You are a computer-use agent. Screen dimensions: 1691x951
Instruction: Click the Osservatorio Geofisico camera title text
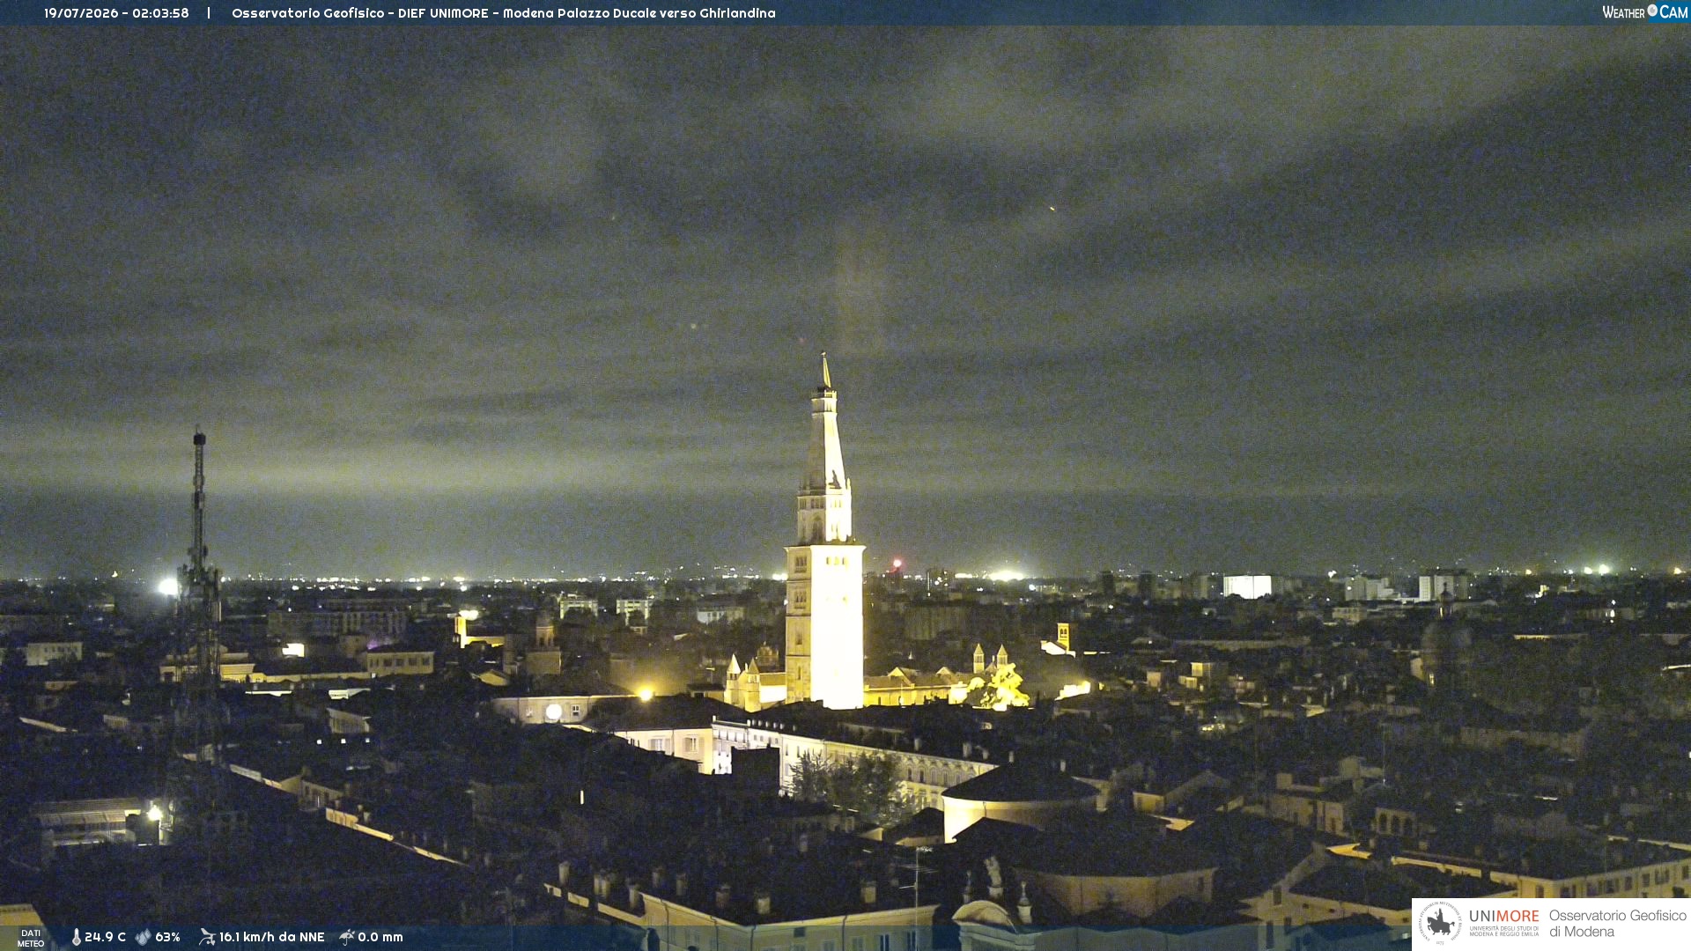point(504,13)
